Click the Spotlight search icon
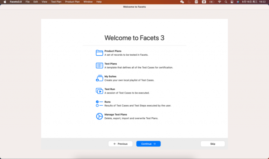 [226, 2]
